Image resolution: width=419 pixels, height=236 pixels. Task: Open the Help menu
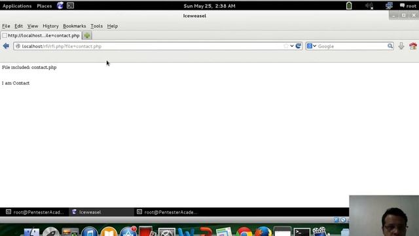(112, 26)
